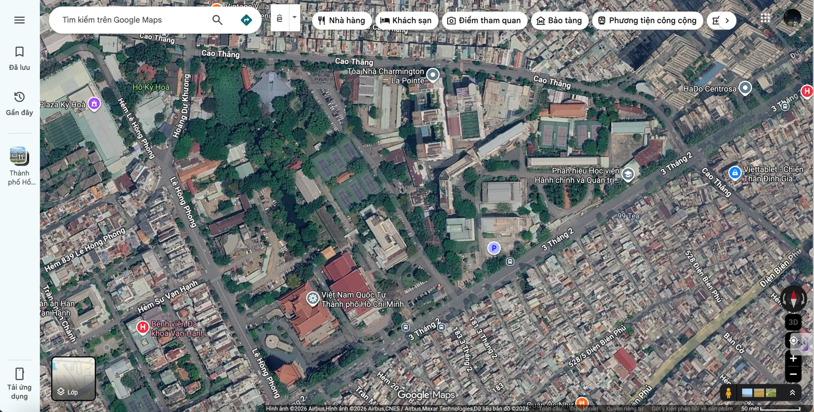This screenshot has width=814, height=412.
Task: Select the purple parking P marker
Action: [494, 248]
